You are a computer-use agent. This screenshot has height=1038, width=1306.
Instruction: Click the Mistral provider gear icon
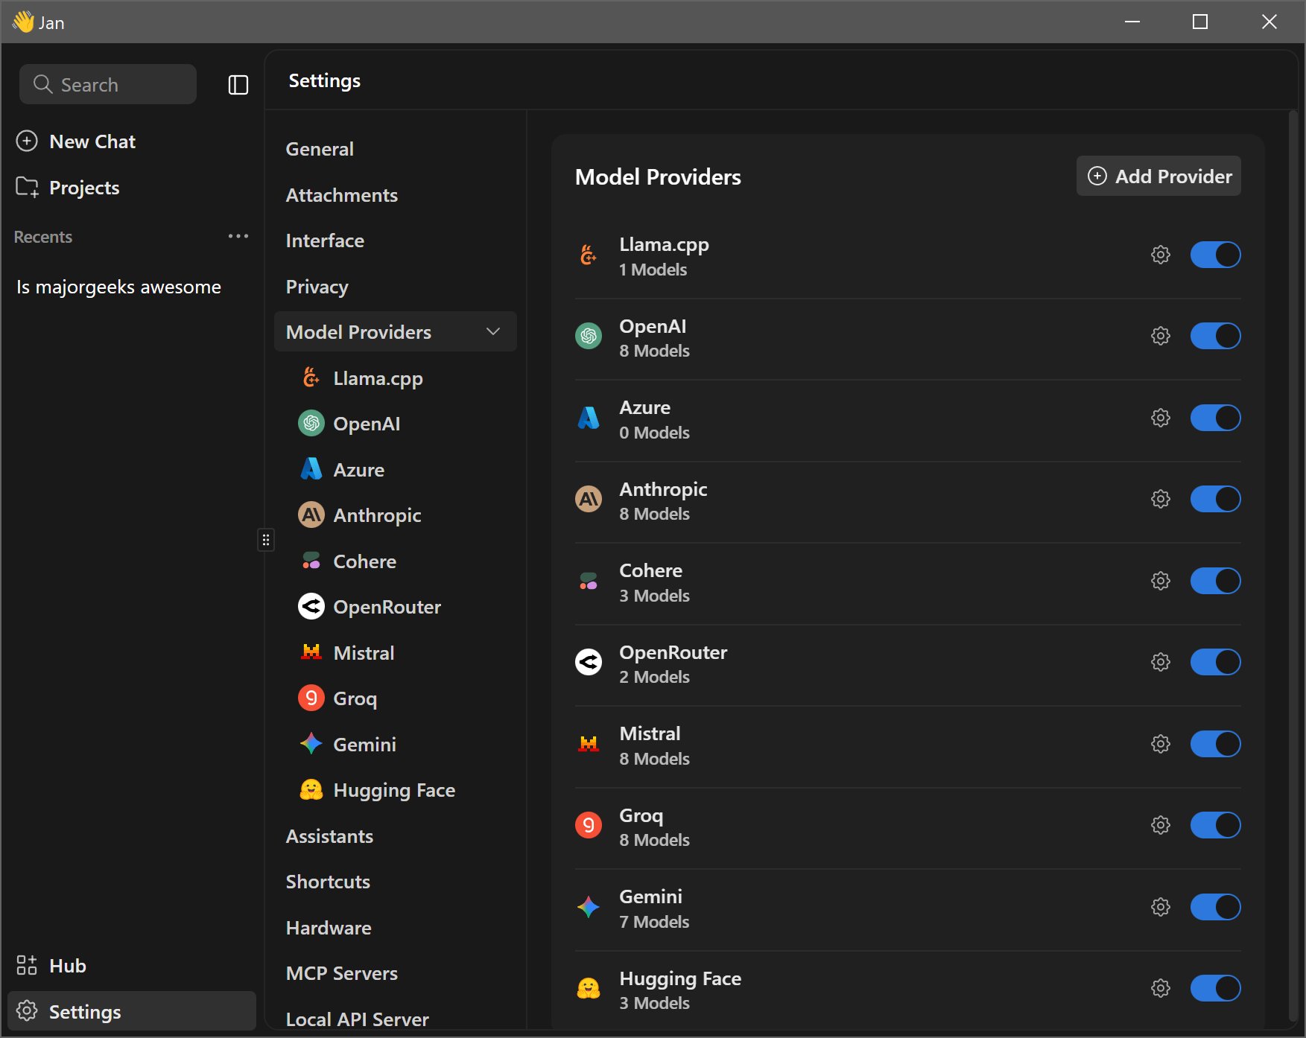pyautogui.click(x=1160, y=744)
